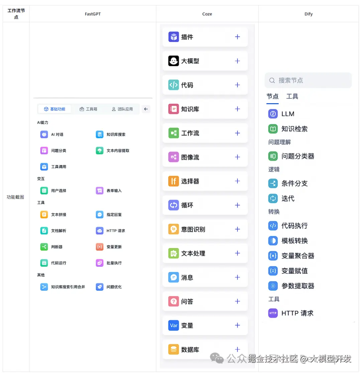
Task: Choose the 指定回复 node icon
Action: tap(100, 215)
